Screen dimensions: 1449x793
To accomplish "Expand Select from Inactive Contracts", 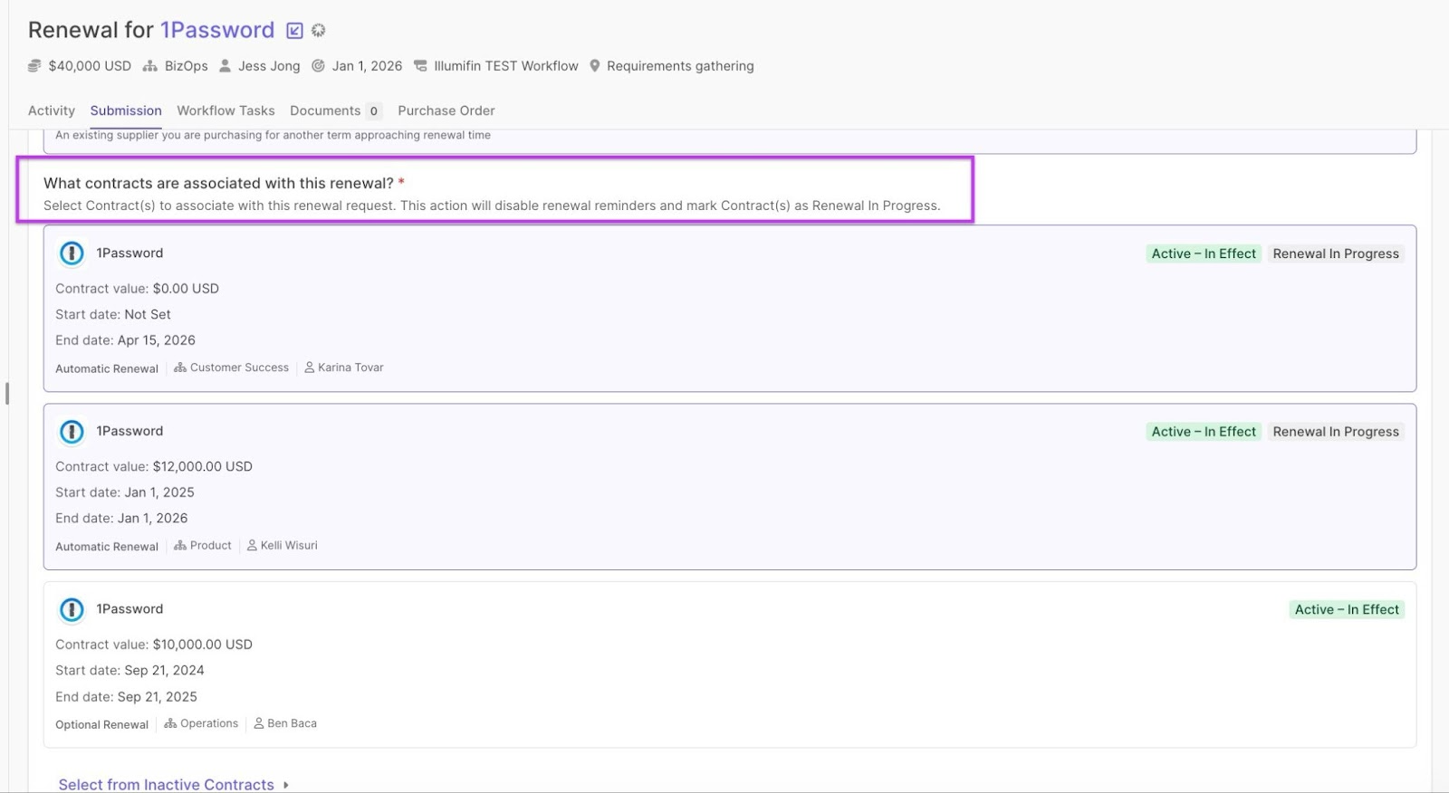I will tap(166, 784).
